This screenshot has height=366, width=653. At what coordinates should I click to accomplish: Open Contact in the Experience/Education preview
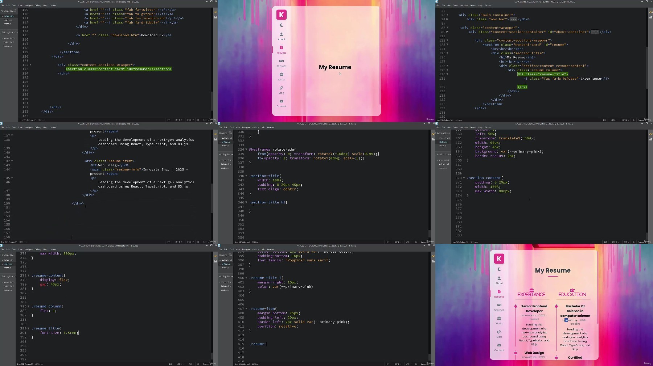(499, 347)
